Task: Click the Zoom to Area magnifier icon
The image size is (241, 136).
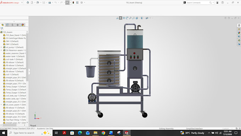Action: pyautogui.click(x=134, y=18)
